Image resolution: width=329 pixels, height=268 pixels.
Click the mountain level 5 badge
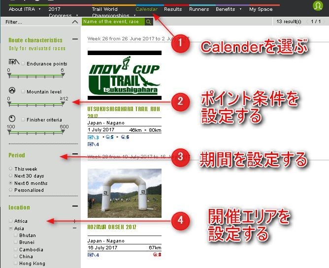[110, 137]
